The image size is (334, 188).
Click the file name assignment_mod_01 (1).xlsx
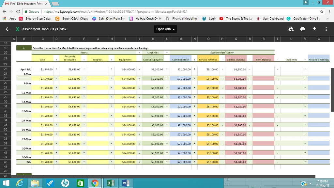[44, 29]
